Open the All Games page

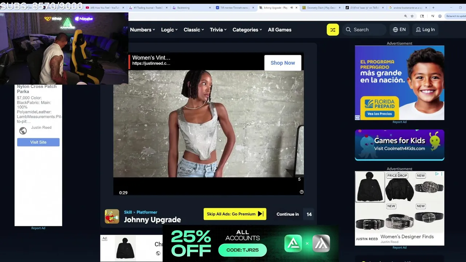(x=280, y=29)
